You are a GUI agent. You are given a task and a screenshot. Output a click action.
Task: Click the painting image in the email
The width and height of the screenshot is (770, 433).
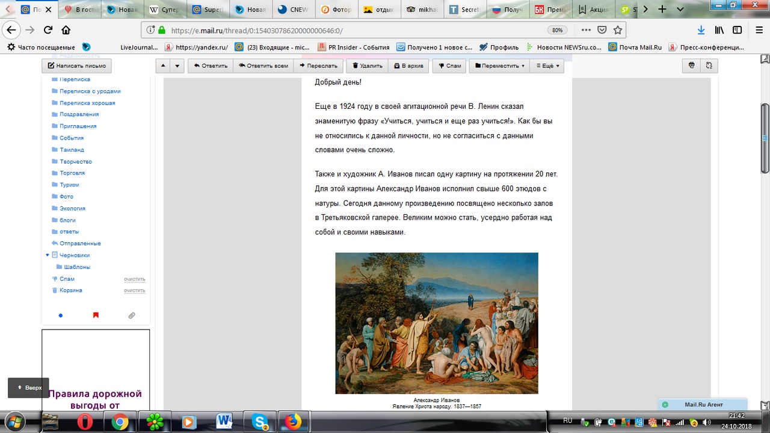[437, 324]
